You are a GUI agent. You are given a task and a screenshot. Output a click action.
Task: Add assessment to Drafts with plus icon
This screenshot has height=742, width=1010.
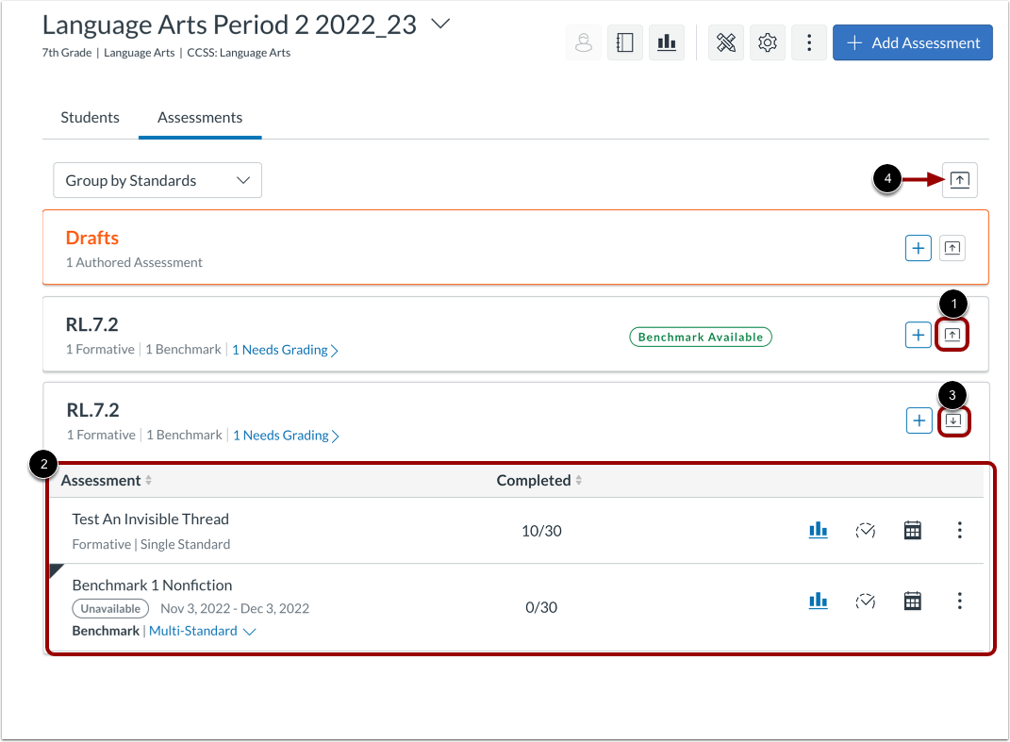pyautogui.click(x=918, y=248)
